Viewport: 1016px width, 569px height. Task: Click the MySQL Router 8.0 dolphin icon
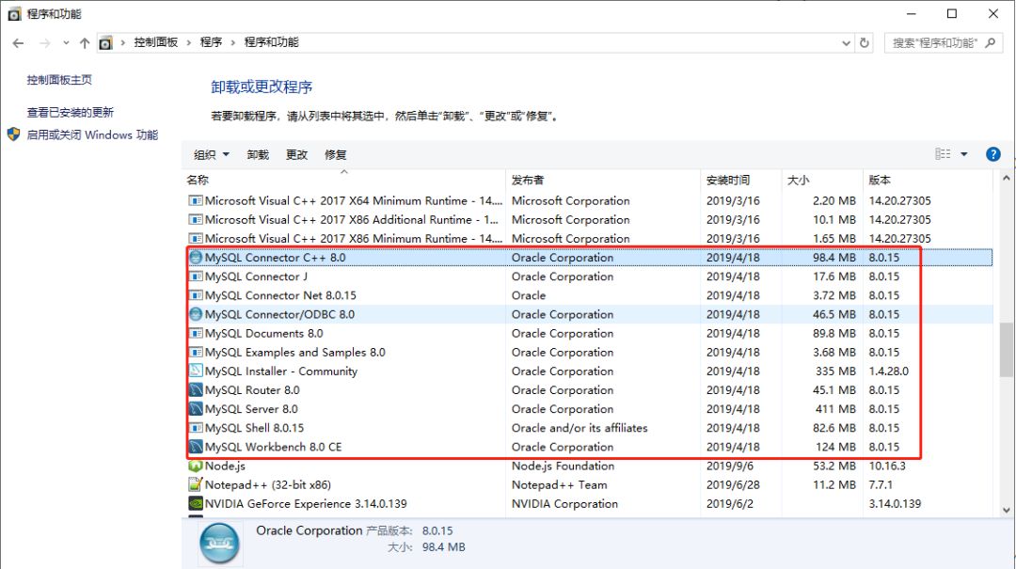coord(195,390)
